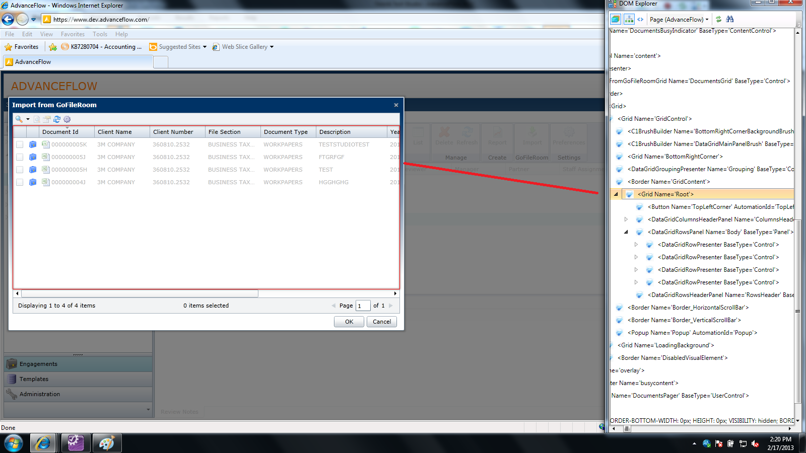The height and width of the screenshot is (453, 806).
Task: Click the Page number input field
Action: tap(363, 306)
